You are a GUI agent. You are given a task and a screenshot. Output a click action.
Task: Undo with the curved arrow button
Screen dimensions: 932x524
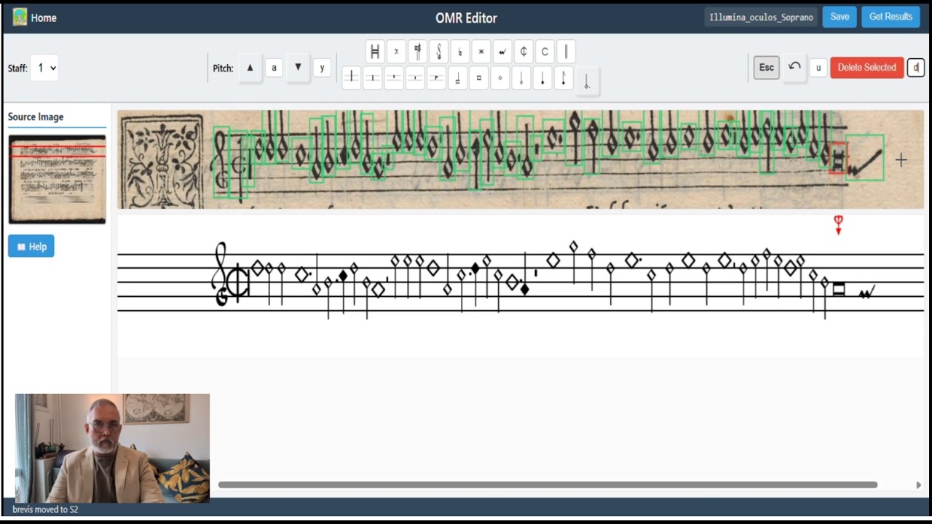click(794, 67)
